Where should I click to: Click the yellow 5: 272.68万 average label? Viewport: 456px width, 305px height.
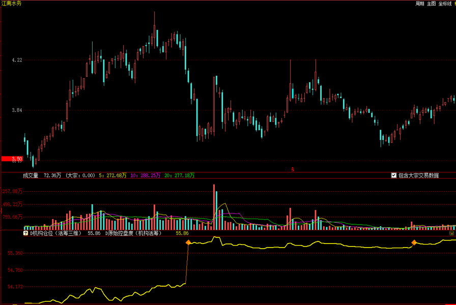coord(112,175)
